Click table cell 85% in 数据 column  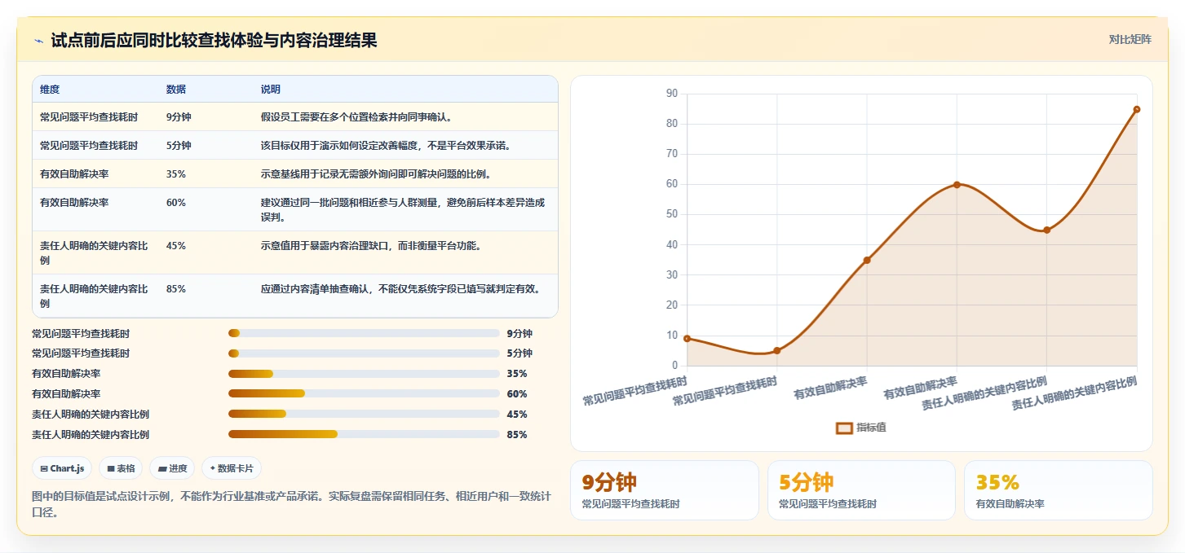click(176, 289)
